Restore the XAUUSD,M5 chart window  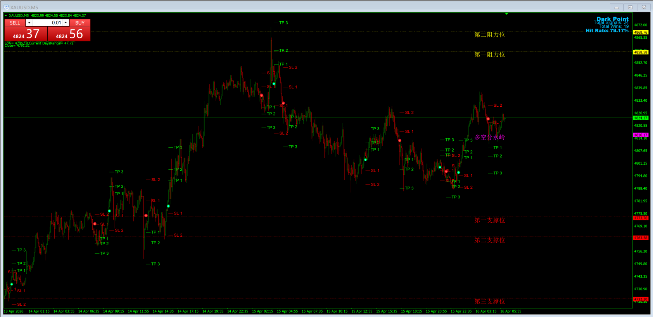coord(630,7)
